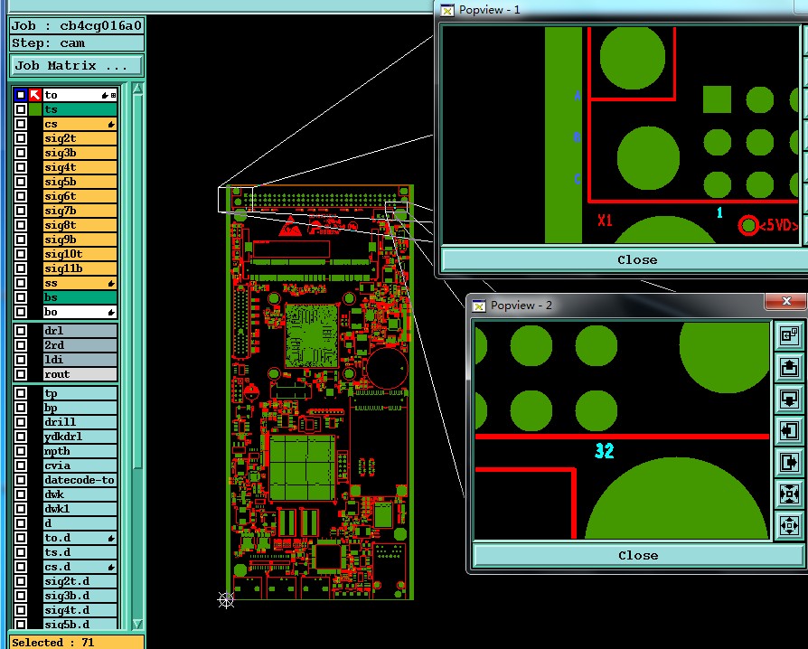808x649 pixels.
Task: Enable display checkbox for drill layer
Action: [x=20, y=422]
